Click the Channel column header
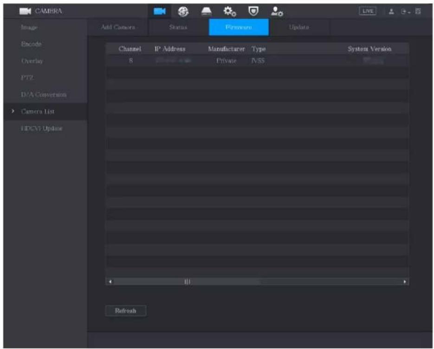This screenshot has width=434, height=349. click(130, 49)
